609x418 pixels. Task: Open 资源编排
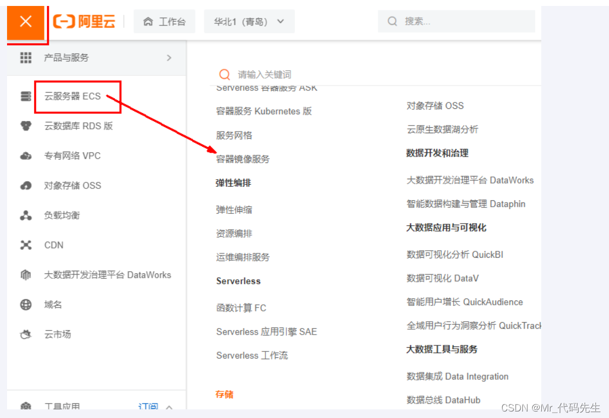(234, 234)
